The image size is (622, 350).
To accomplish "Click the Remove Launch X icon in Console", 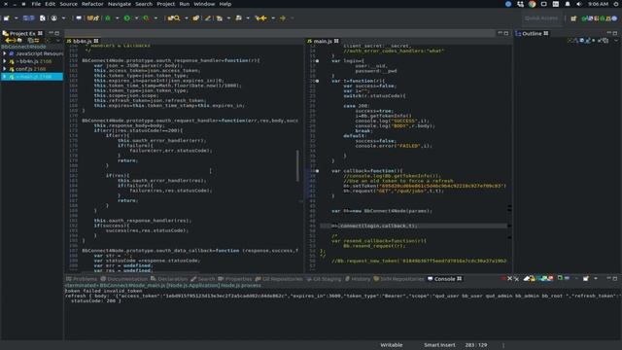I will [x=509, y=279].
